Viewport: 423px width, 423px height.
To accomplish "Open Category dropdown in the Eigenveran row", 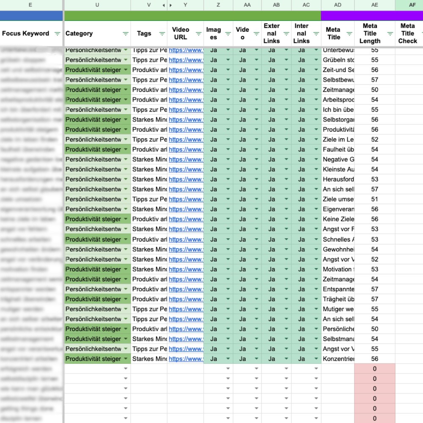I will point(126,209).
